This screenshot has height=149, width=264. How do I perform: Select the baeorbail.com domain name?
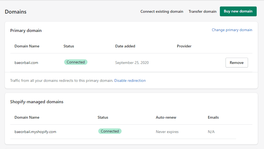[x=26, y=63]
